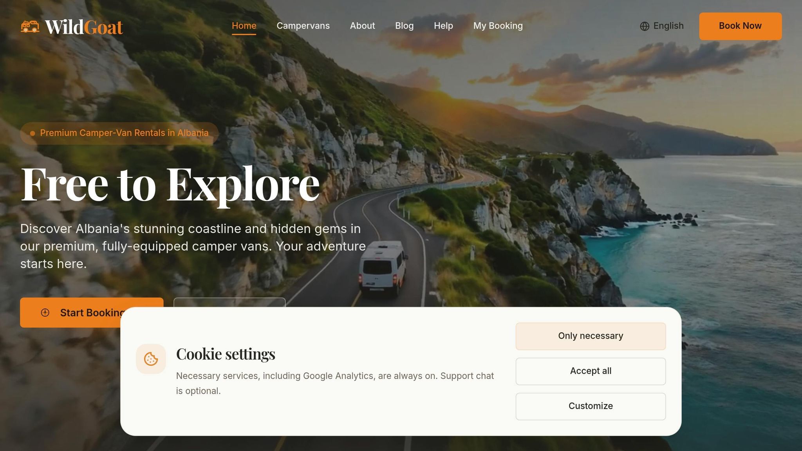The width and height of the screenshot is (802, 451).
Task: Open the Blog section
Action: coord(404,26)
